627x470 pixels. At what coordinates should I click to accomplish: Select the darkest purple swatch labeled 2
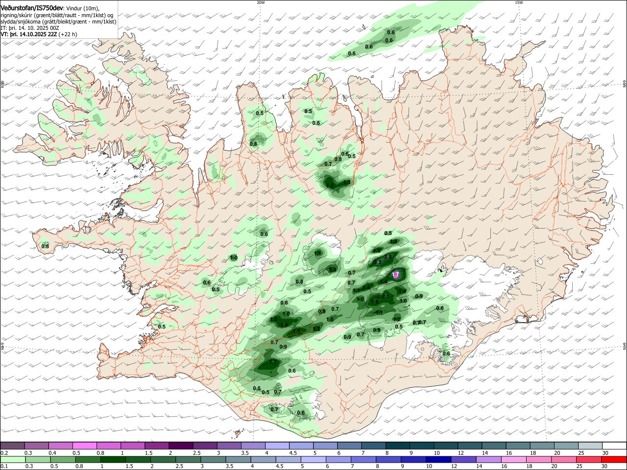click(x=181, y=446)
